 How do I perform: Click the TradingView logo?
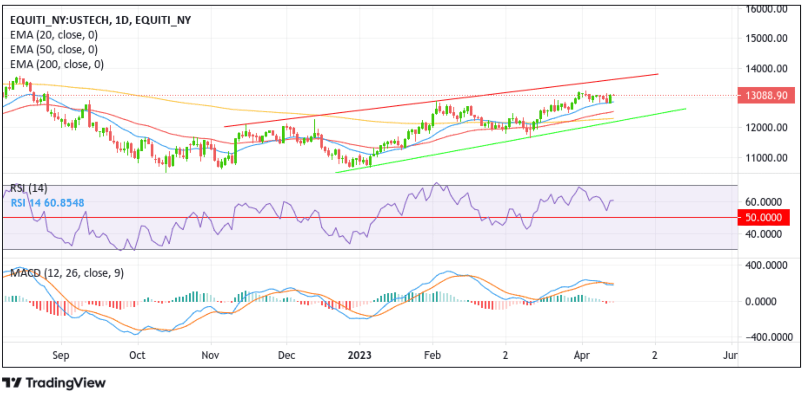(x=54, y=383)
